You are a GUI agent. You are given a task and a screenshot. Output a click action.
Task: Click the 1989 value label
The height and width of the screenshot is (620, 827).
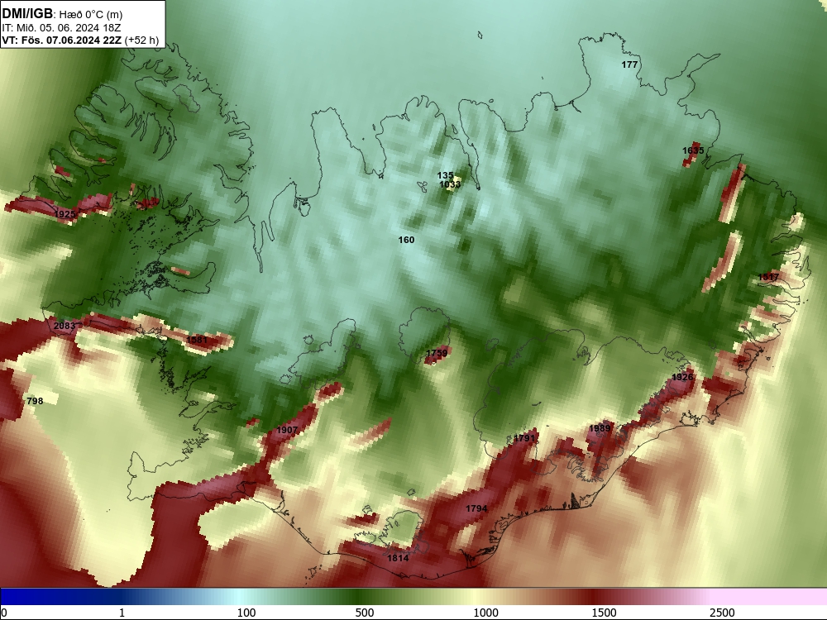599,428
